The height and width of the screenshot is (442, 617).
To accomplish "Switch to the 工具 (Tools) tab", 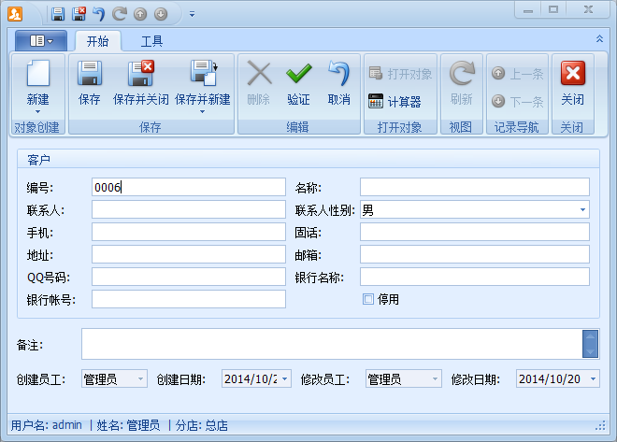I will pyautogui.click(x=151, y=41).
